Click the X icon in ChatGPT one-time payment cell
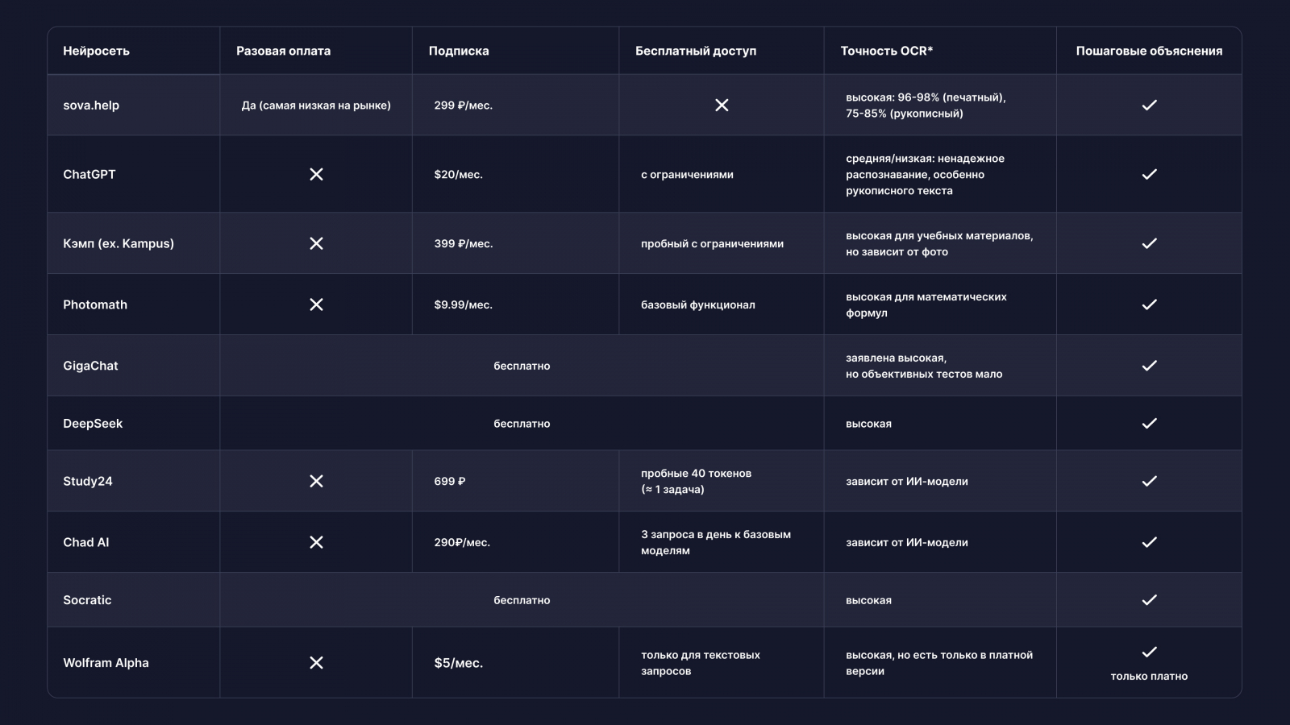Screen dimensions: 1290x725 click(316, 175)
